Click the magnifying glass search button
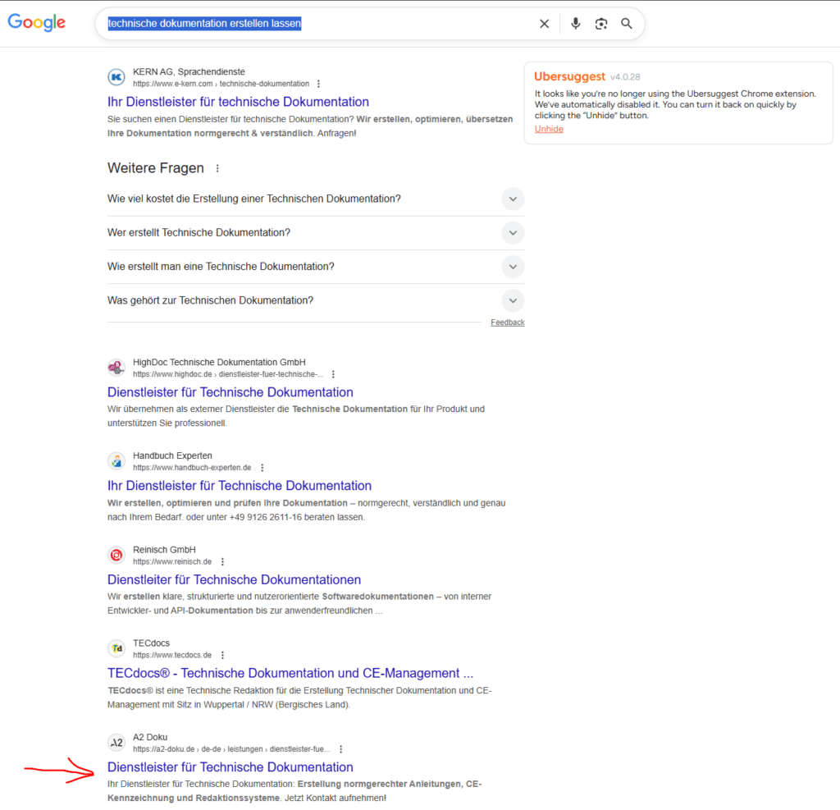The width and height of the screenshot is (840, 810). [627, 24]
